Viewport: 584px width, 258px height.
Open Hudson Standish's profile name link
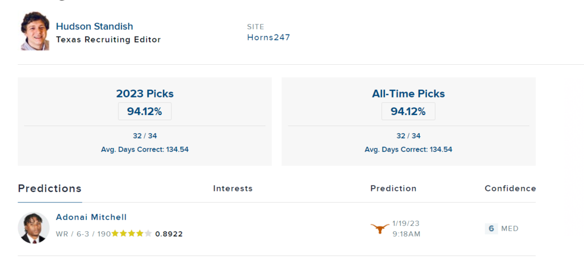pos(95,26)
